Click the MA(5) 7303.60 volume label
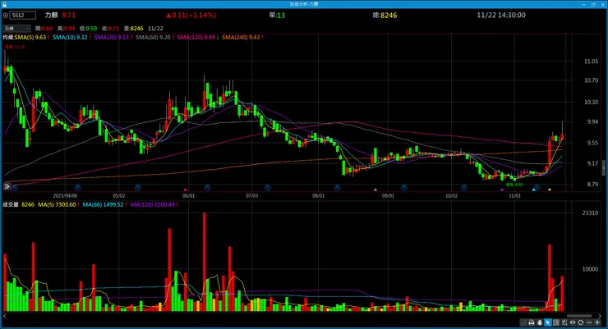This screenshot has height=329, width=608. coord(57,204)
